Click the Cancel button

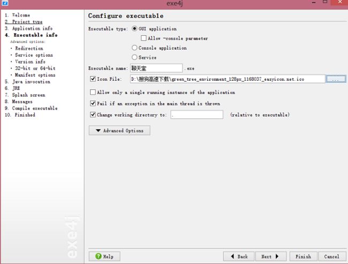tap(332, 256)
